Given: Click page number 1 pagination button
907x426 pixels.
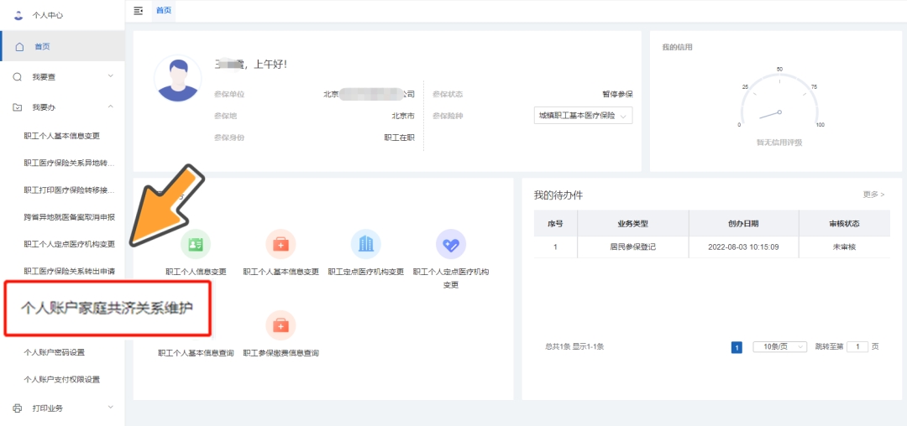Looking at the screenshot, I should point(737,347).
